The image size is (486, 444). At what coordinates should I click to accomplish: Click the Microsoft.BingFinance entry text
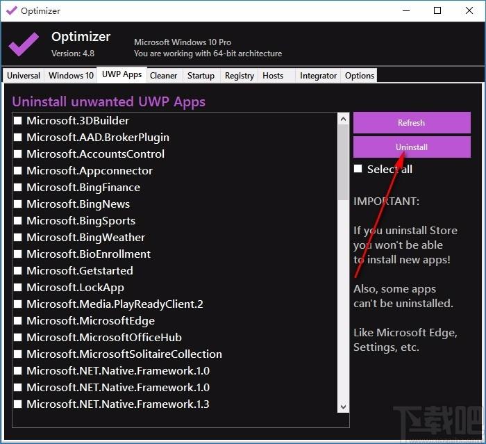click(83, 188)
